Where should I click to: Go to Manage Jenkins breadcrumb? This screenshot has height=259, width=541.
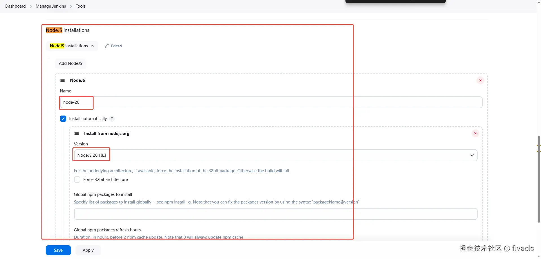pos(51,6)
